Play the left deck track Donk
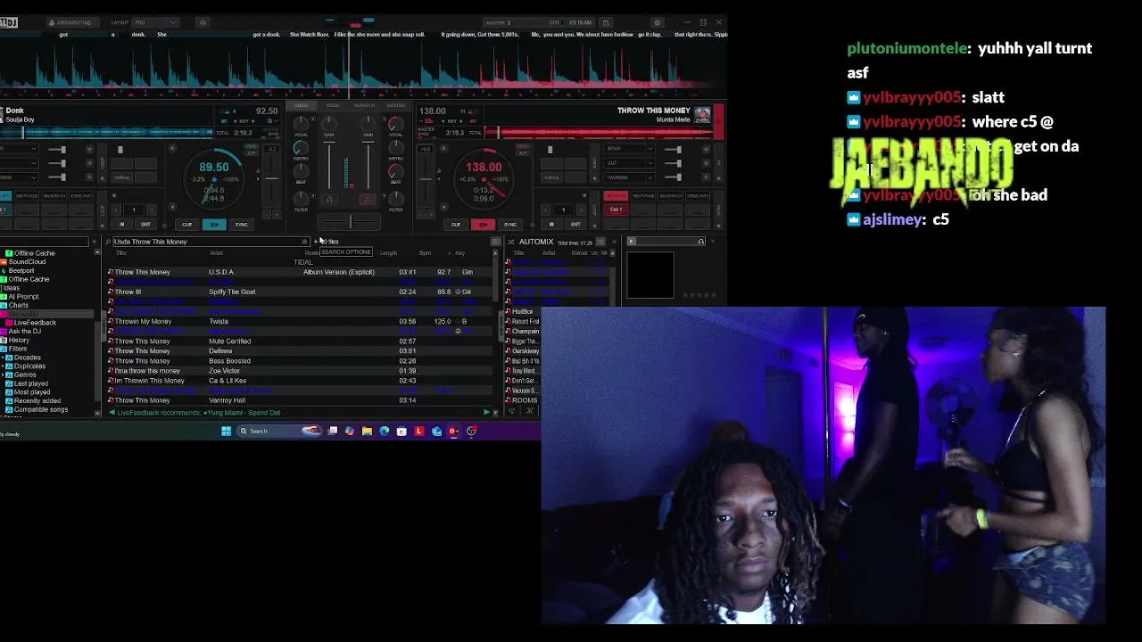 214,225
